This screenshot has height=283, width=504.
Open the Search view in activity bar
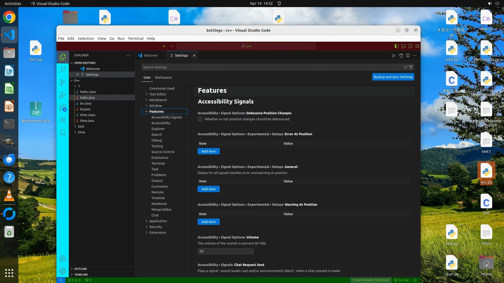click(62, 69)
